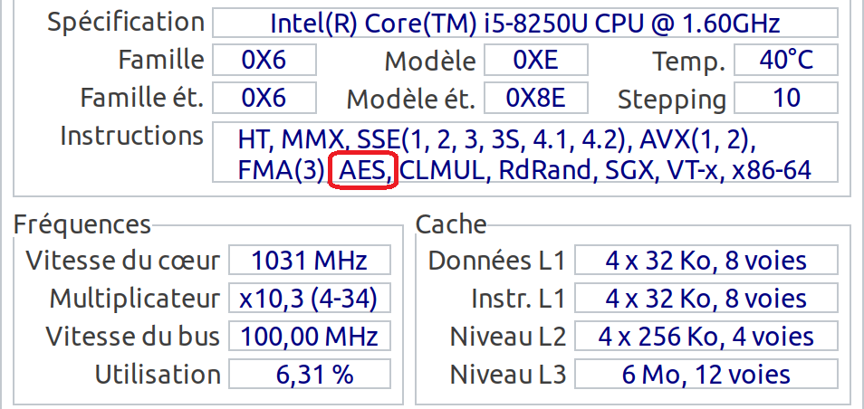Select the Famille value 0X6

pyautogui.click(x=264, y=61)
